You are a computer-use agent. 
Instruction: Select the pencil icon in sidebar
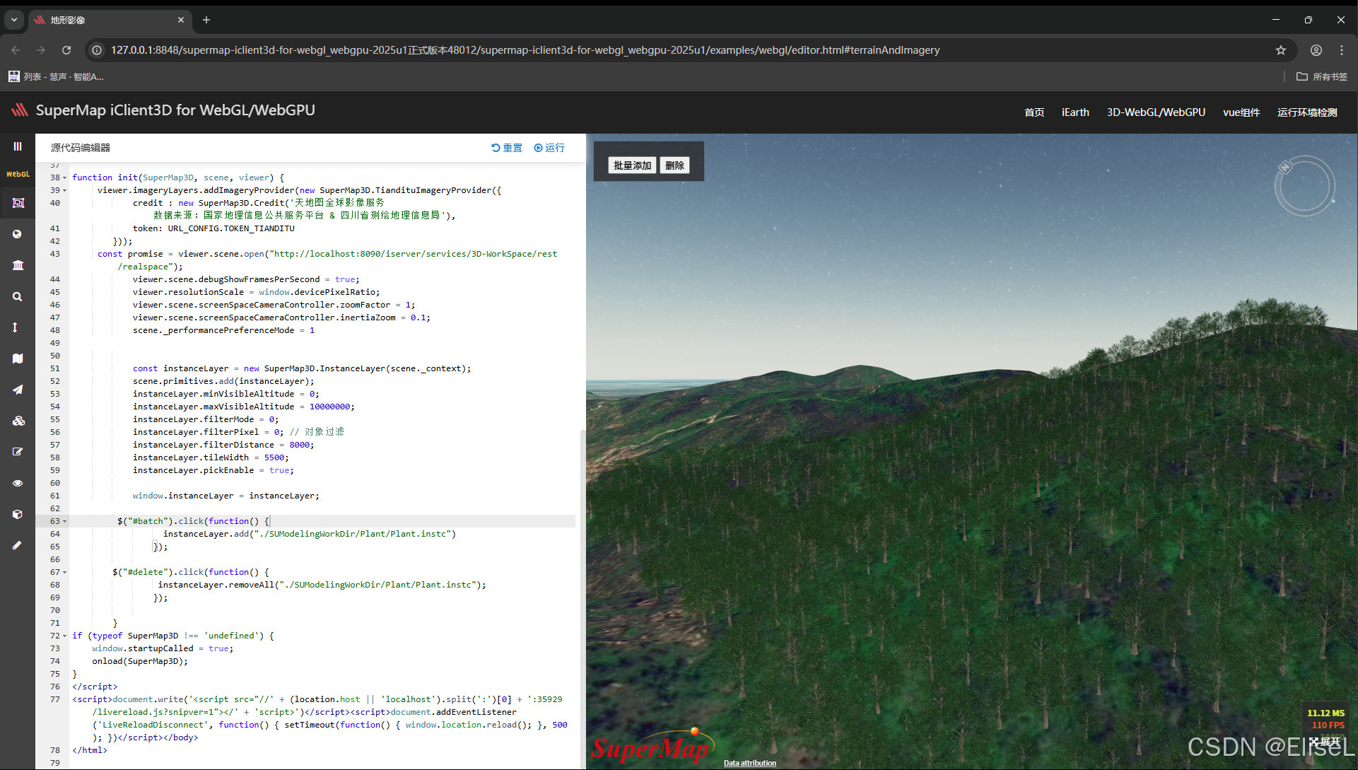(18, 545)
